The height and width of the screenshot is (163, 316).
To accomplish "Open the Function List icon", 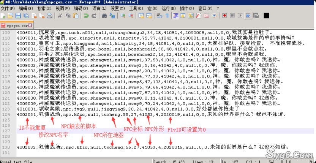I will coord(199,16).
